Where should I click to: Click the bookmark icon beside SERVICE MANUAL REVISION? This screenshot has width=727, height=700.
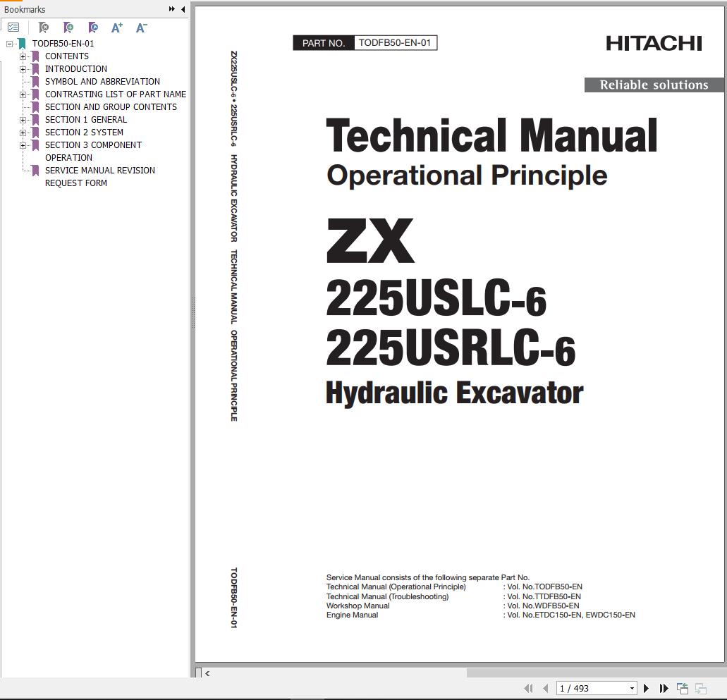[35, 171]
